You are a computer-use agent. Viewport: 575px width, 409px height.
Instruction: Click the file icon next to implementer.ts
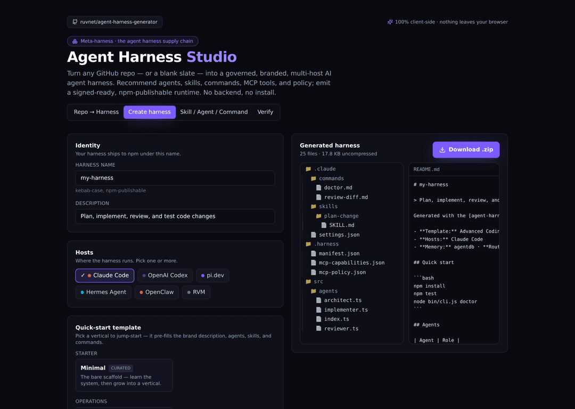pos(319,310)
